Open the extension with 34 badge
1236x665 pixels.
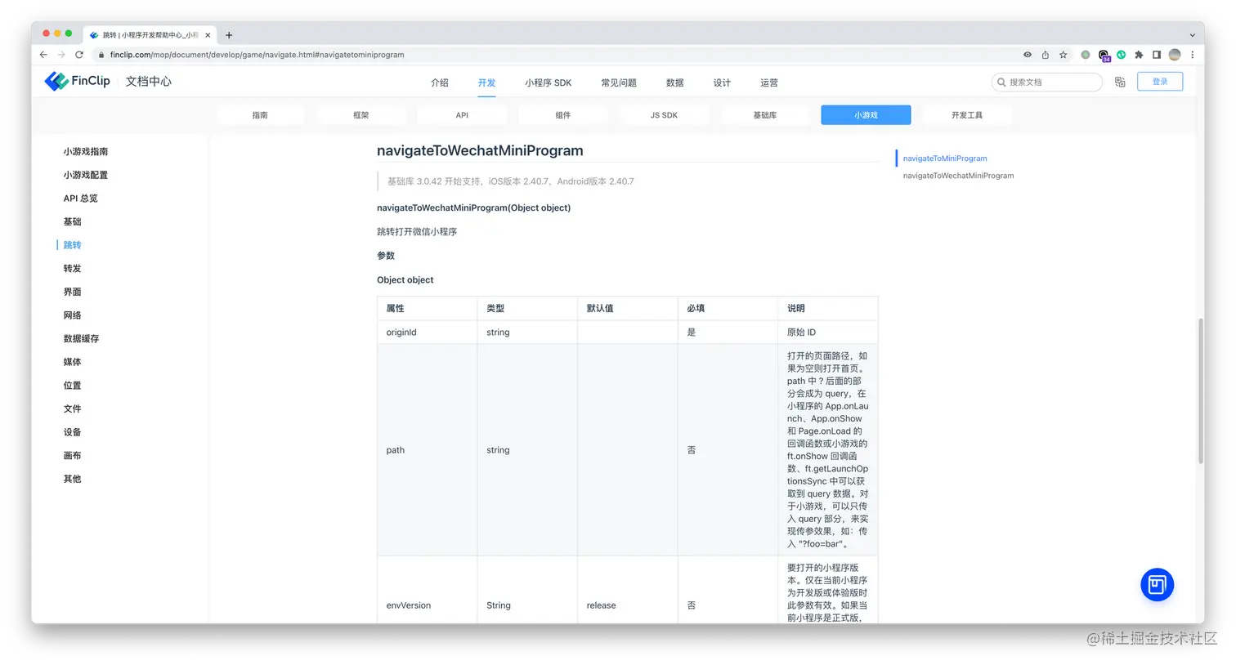click(1104, 56)
